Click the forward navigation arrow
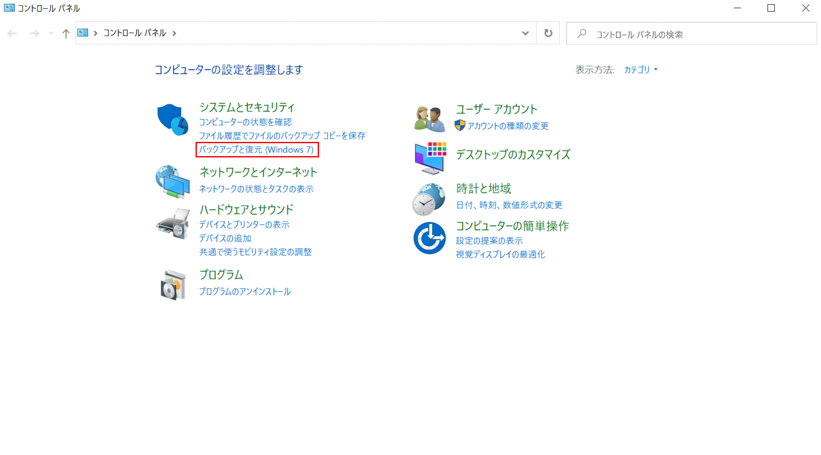The height and width of the screenshot is (455, 821). click(34, 33)
